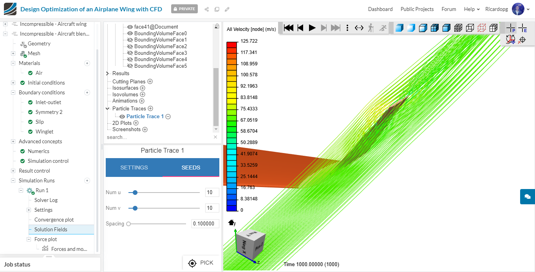The width and height of the screenshot is (535, 272).
Task: Show BoundingVolumeFace0 with eye icon
Action: [130, 34]
